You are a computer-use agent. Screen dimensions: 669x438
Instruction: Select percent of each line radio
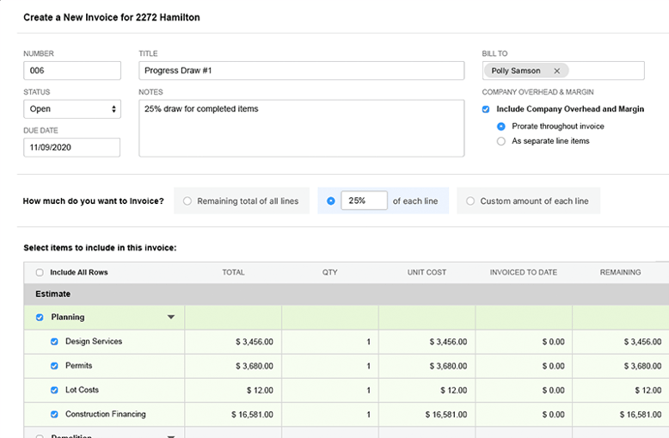331,201
